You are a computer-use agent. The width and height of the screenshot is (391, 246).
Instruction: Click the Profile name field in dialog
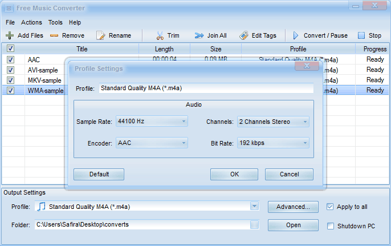click(x=206, y=88)
